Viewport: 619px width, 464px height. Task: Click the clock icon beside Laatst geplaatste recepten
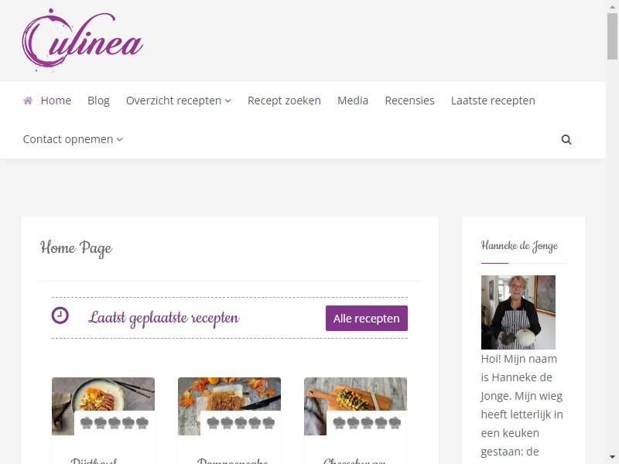tap(60, 316)
